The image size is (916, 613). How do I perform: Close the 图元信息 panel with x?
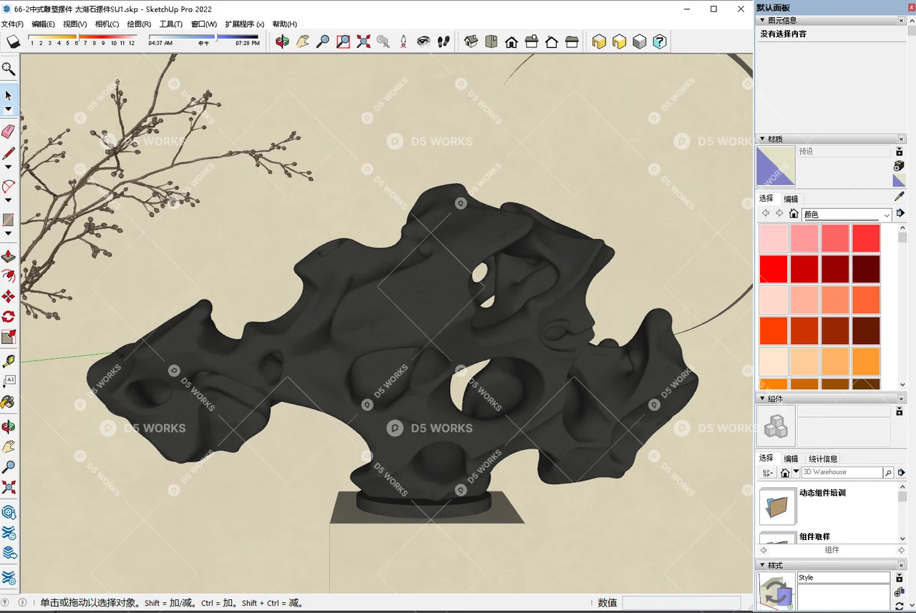(x=902, y=20)
